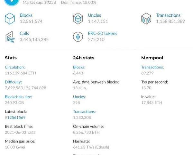Click the Uncles cube icon

pos(78,19)
